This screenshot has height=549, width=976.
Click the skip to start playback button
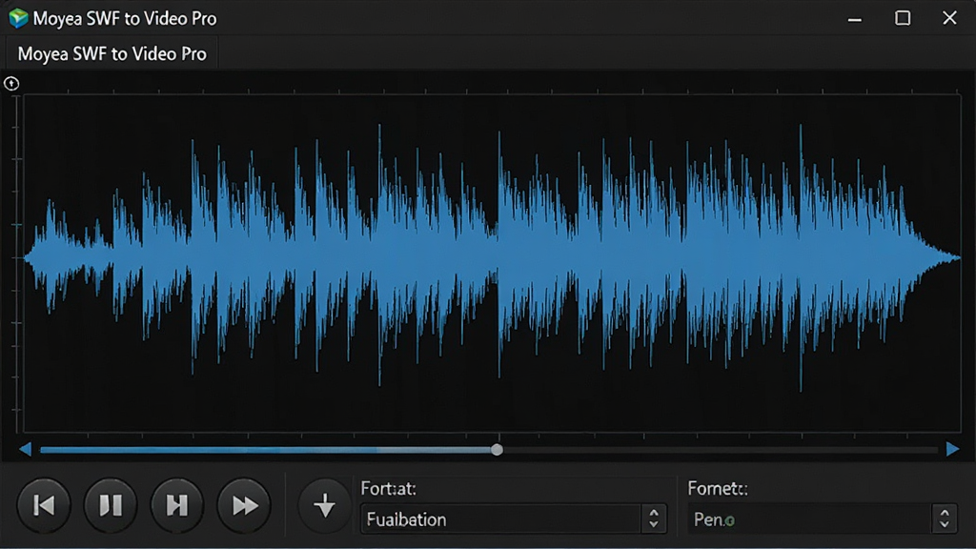click(x=44, y=505)
